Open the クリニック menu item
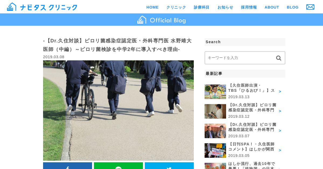This screenshot has width=323, height=169. point(176,7)
